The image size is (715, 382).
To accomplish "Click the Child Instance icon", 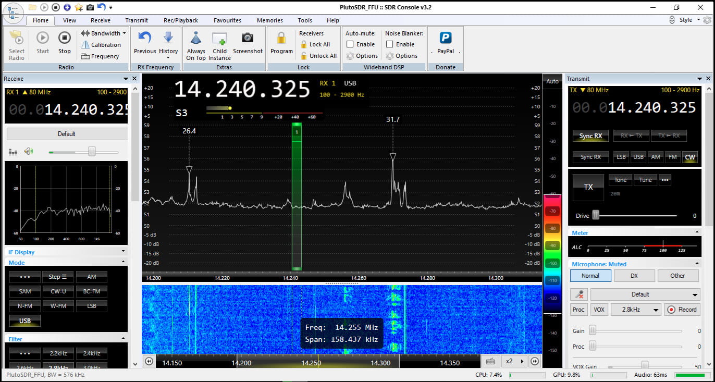I will tap(219, 38).
